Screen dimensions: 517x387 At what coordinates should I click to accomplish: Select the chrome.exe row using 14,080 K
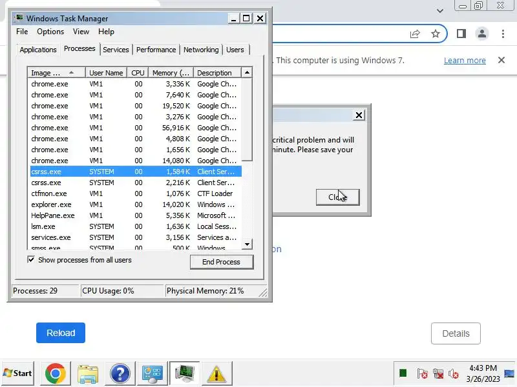pos(136,161)
